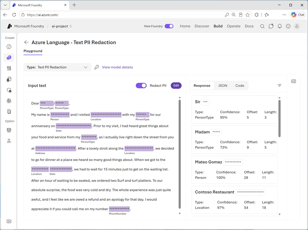The image size is (308, 230).
Task: Open the filter lines icon in response pane
Action: pos(280,85)
